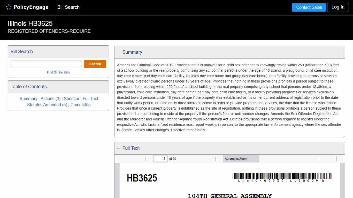This screenshot has width=353, height=198.
Task: Select Bill Search in the top navigation
Action: 68,7
